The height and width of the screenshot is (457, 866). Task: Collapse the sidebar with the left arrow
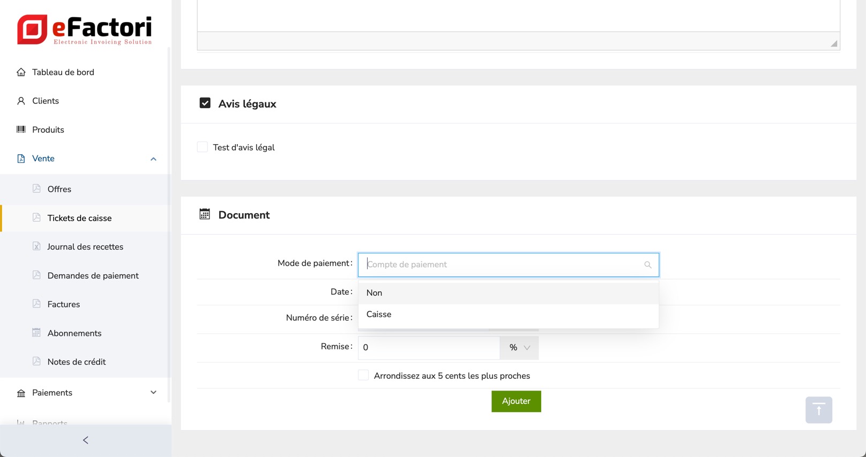point(86,440)
